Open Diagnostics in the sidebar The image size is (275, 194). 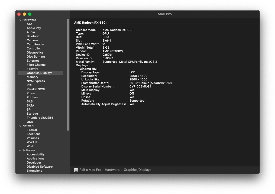tap(35, 52)
